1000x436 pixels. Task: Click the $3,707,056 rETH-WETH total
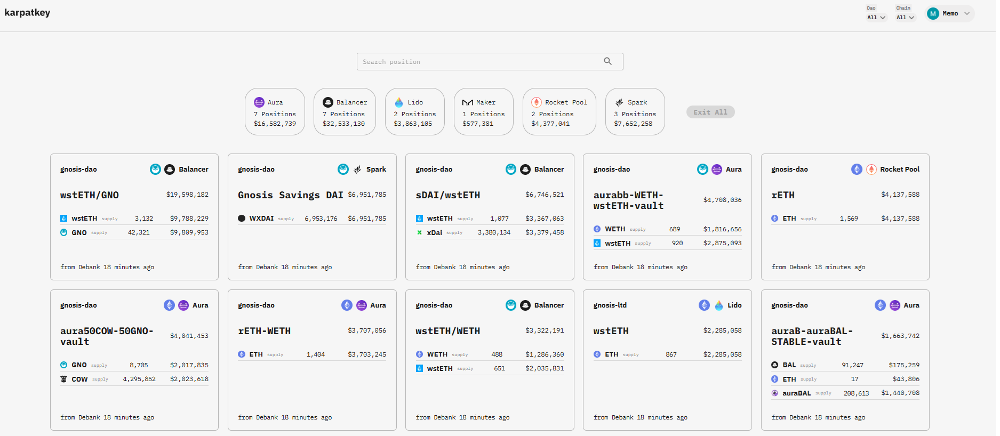[367, 330]
